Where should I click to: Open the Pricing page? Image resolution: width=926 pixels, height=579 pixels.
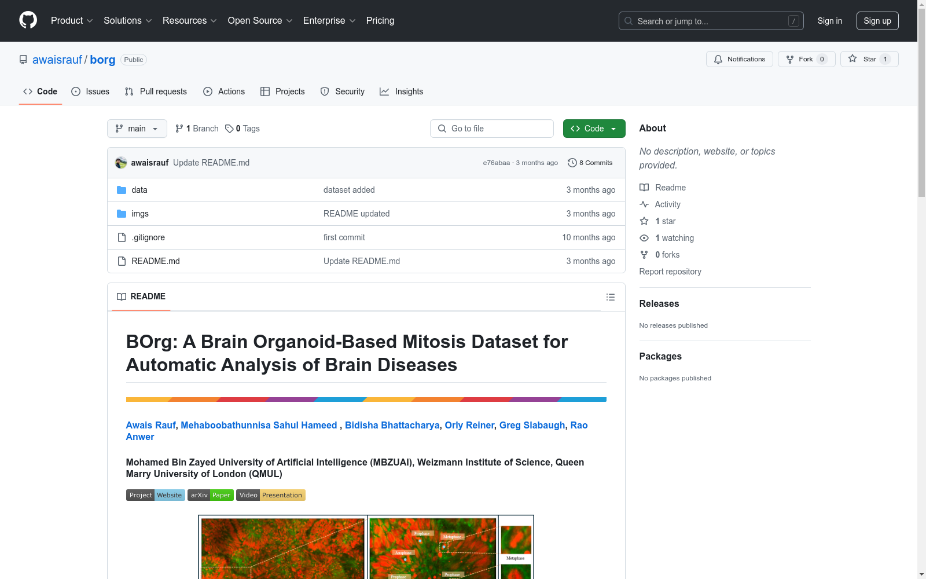[x=380, y=21]
